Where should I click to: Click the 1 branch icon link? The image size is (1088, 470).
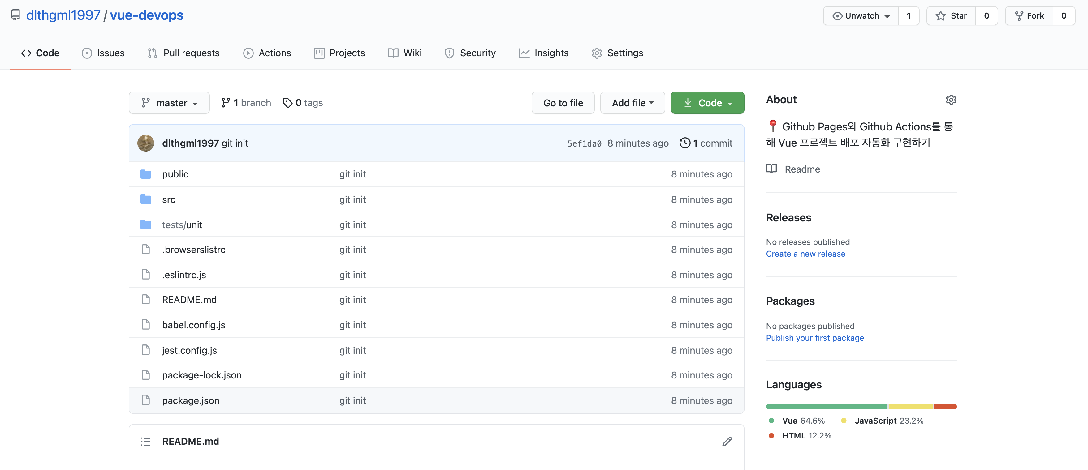pyautogui.click(x=226, y=103)
